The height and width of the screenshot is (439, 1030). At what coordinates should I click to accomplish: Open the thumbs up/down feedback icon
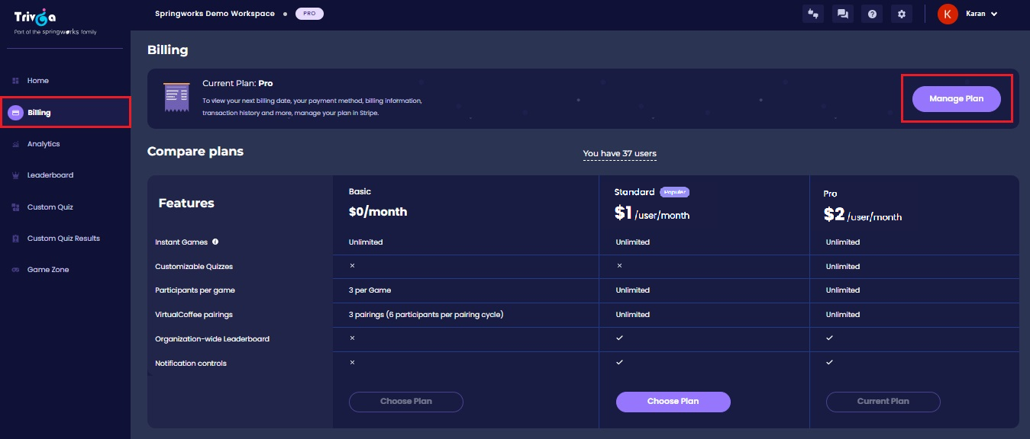pos(813,14)
